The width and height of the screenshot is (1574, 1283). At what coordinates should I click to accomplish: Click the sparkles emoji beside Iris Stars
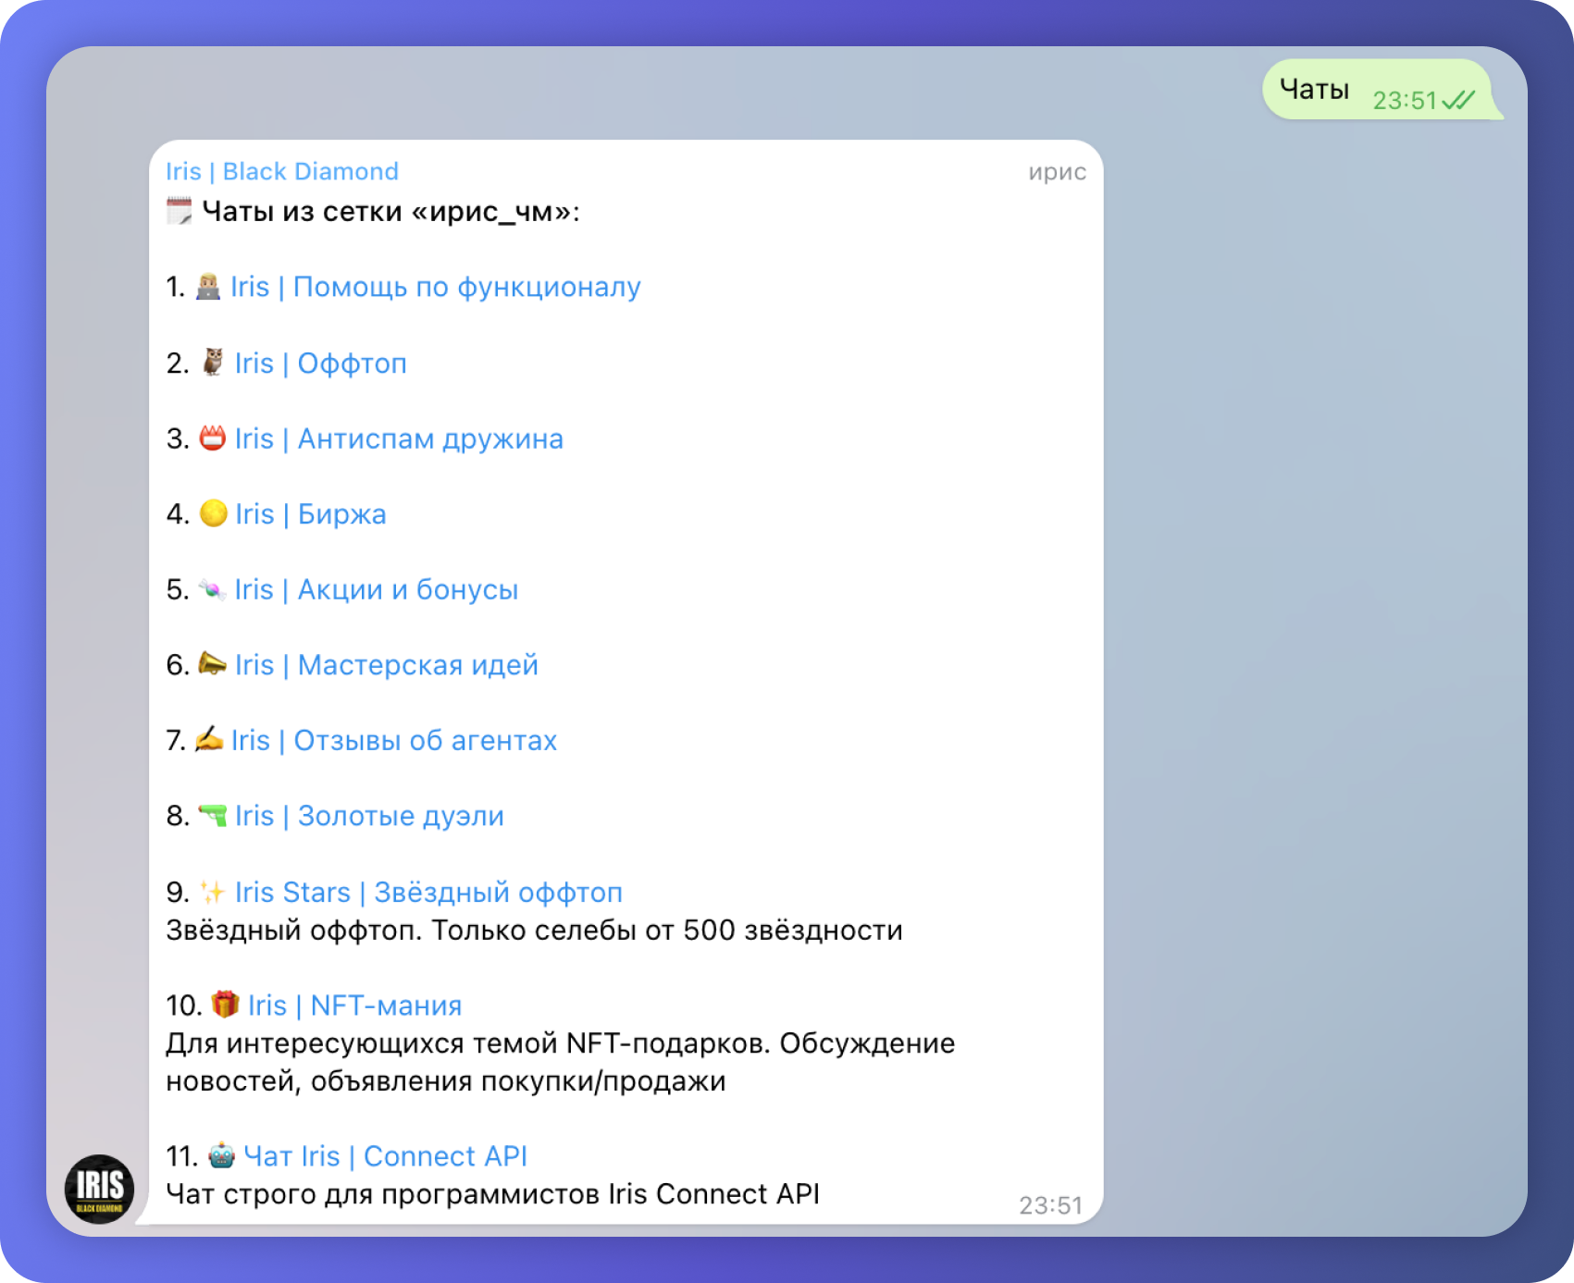pyautogui.click(x=213, y=892)
